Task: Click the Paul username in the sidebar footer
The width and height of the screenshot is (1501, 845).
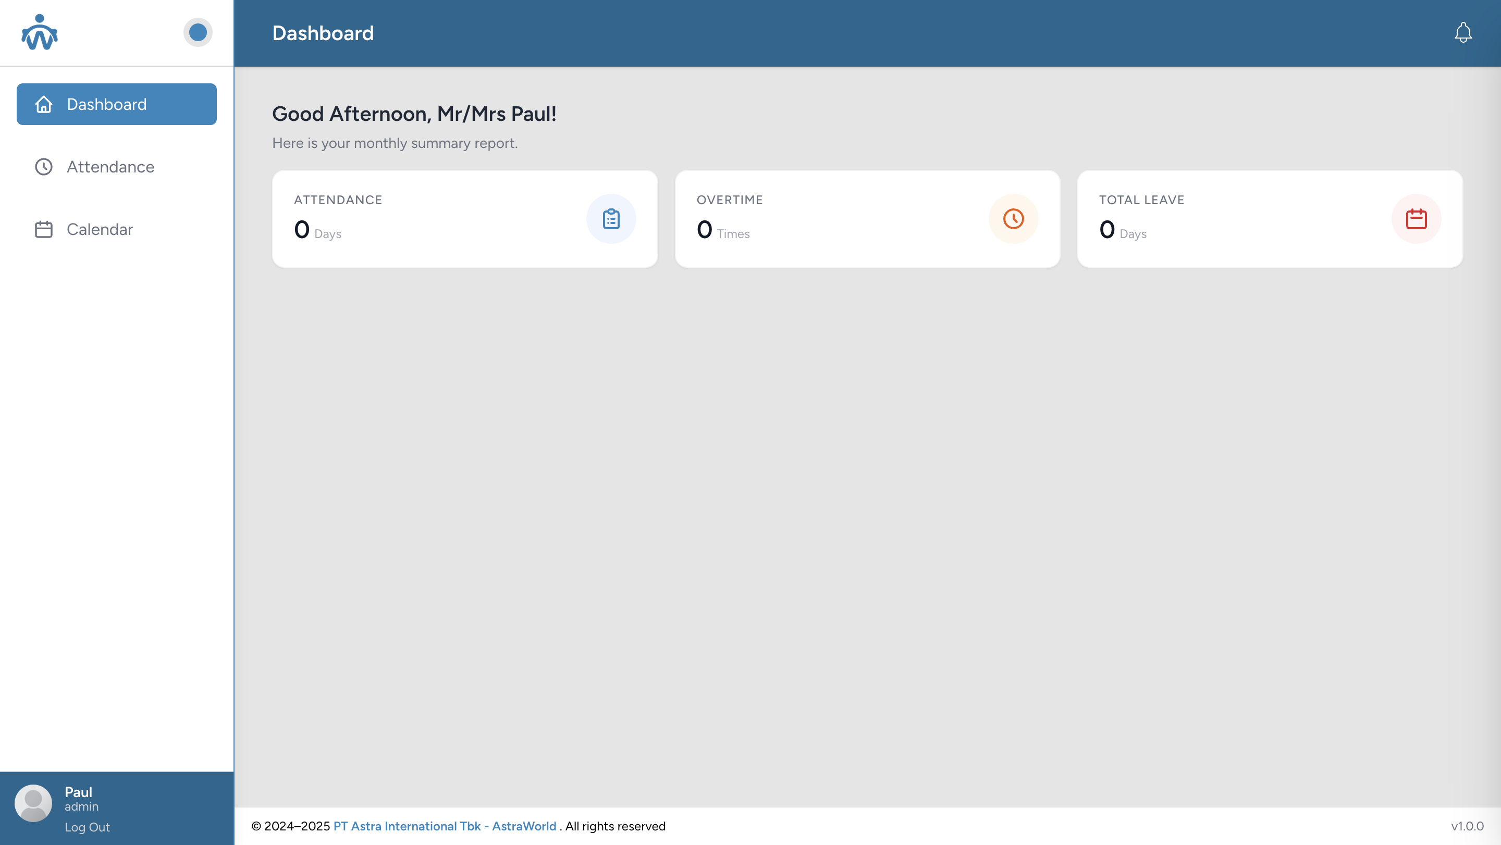Action: [x=78, y=792]
